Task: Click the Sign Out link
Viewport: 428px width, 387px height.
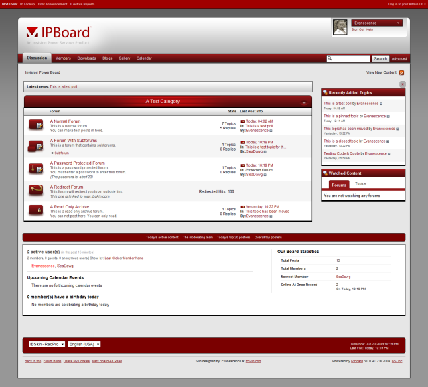Action: (x=358, y=29)
